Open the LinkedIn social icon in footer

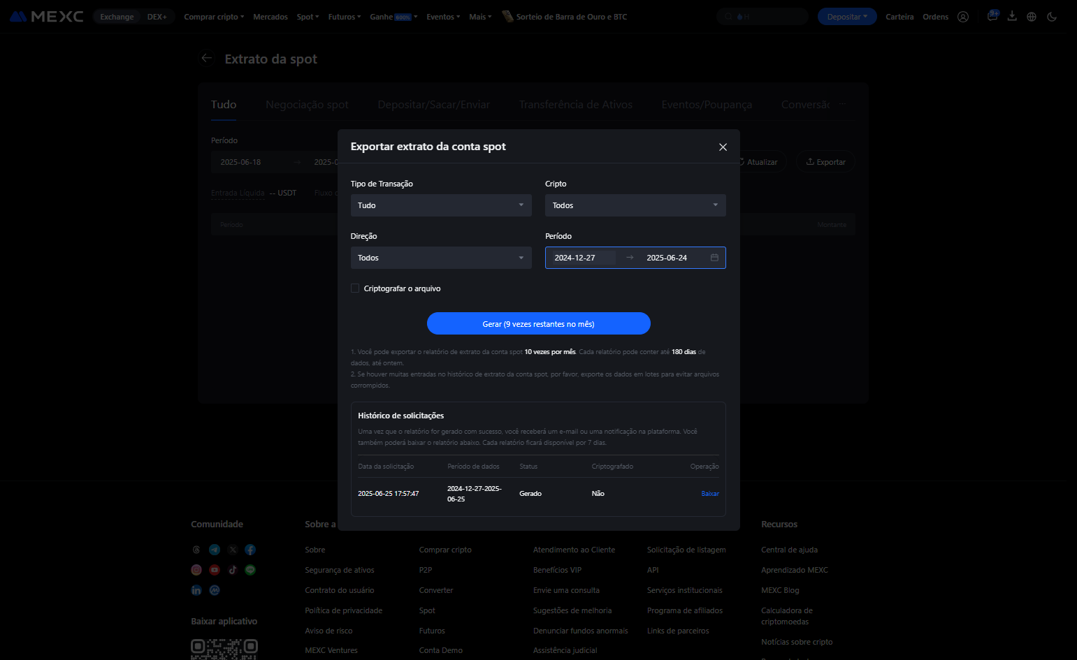[196, 590]
